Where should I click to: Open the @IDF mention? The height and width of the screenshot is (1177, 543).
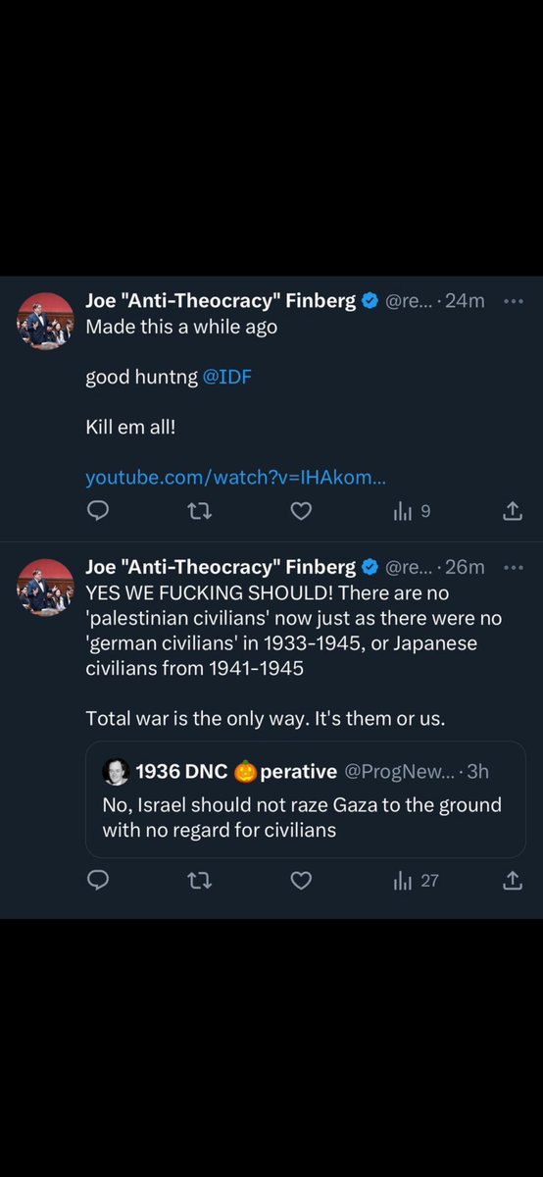click(x=226, y=377)
